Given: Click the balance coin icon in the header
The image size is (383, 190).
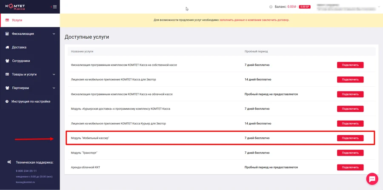Looking at the screenshot, I should pyautogui.click(x=271, y=7).
